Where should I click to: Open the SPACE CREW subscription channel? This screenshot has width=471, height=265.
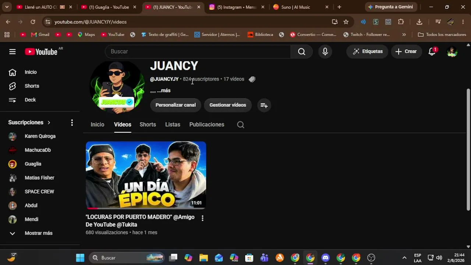tap(40, 192)
